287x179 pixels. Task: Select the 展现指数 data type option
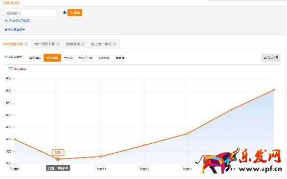(35, 58)
